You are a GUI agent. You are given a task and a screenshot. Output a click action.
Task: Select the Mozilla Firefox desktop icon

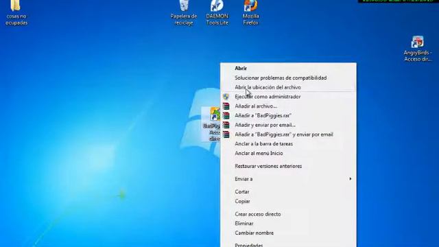[x=250, y=12]
